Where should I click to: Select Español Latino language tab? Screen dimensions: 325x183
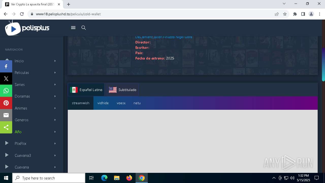click(86, 90)
